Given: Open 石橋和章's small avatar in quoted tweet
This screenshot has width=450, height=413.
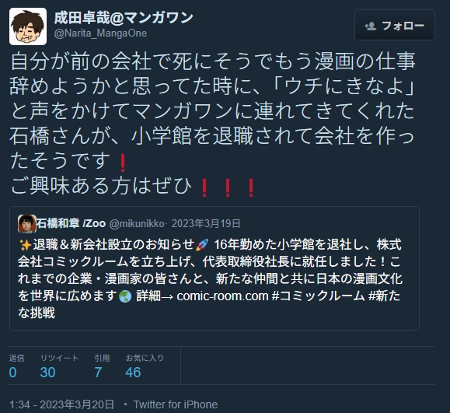Looking at the screenshot, I should [27, 224].
